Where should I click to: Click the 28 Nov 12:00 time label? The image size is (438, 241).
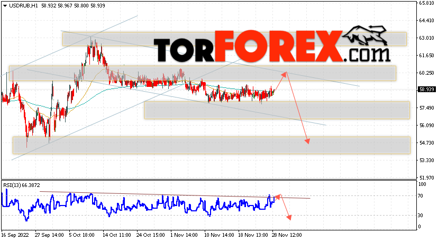pos(287,235)
